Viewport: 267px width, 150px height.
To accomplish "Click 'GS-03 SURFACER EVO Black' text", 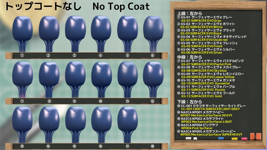I will [201, 34].
